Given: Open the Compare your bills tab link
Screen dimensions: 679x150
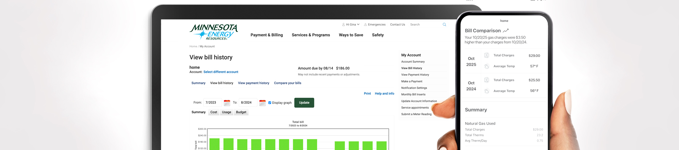Looking at the screenshot, I should [288, 83].
